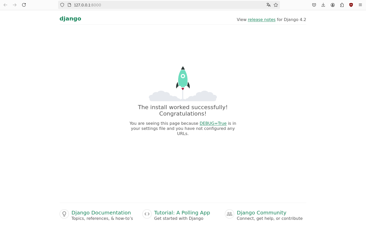Open the translate page icon
Viewport: 366px width, 227px height.
click(268, 5)
